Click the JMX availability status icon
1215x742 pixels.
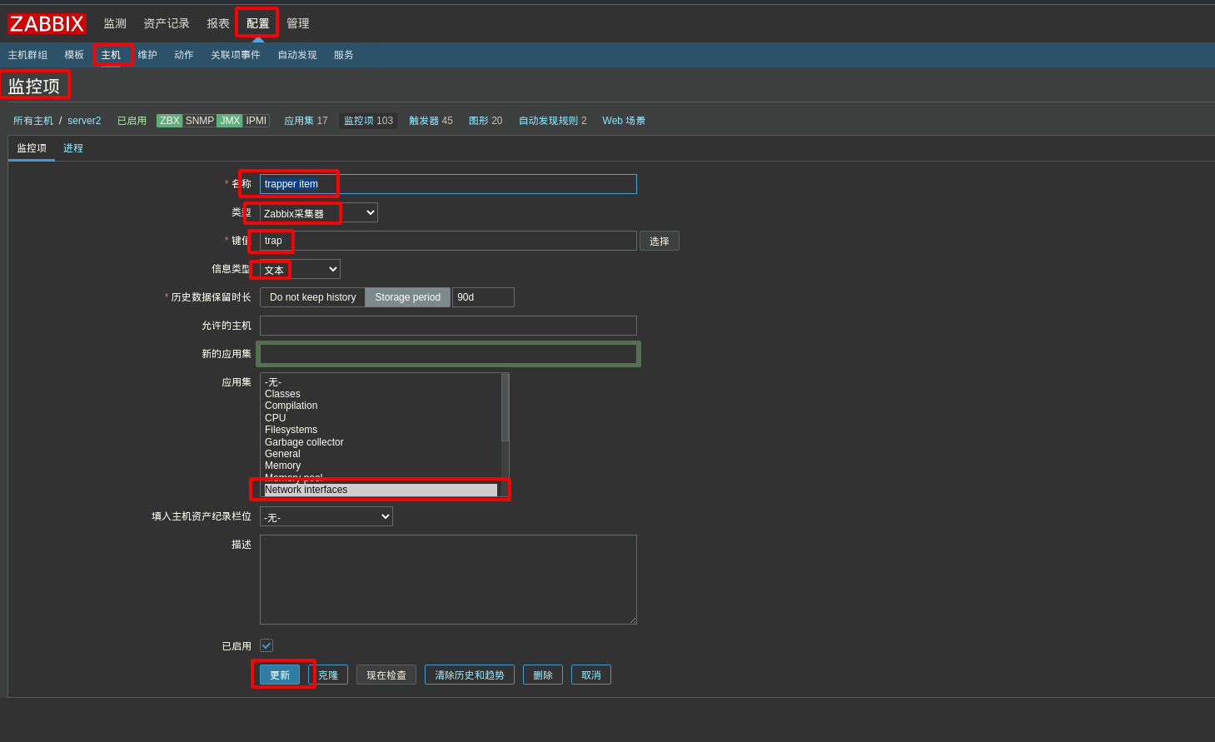click(x=227, y=120)
